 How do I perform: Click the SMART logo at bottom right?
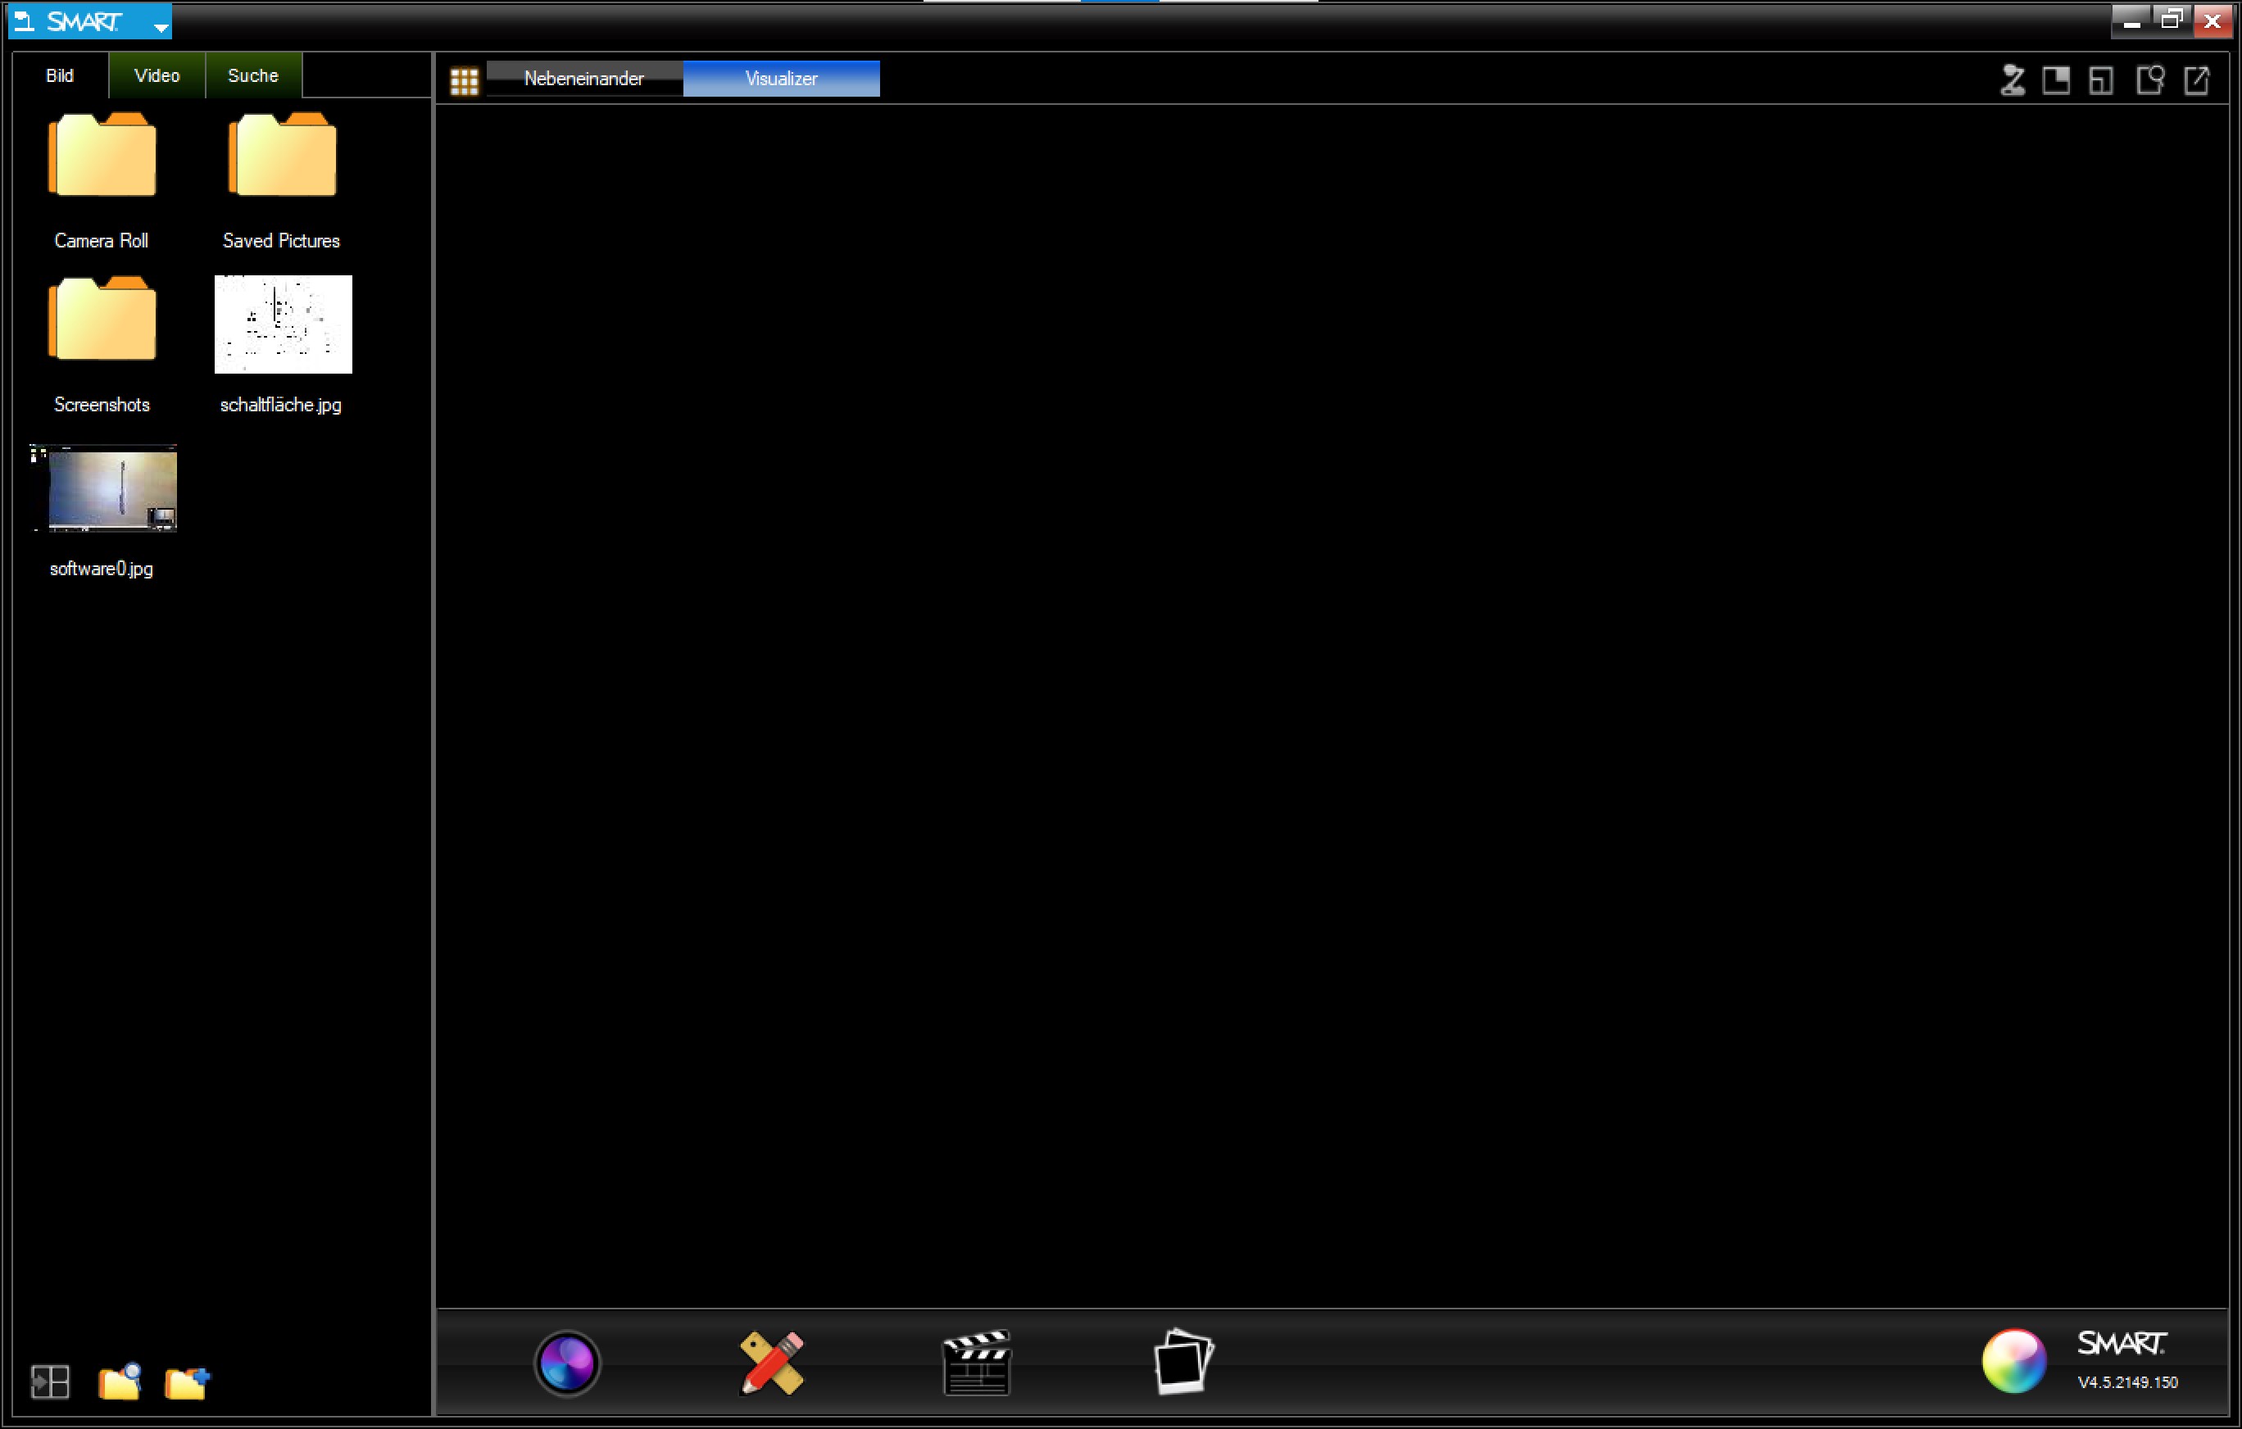click(2122, 1343)
